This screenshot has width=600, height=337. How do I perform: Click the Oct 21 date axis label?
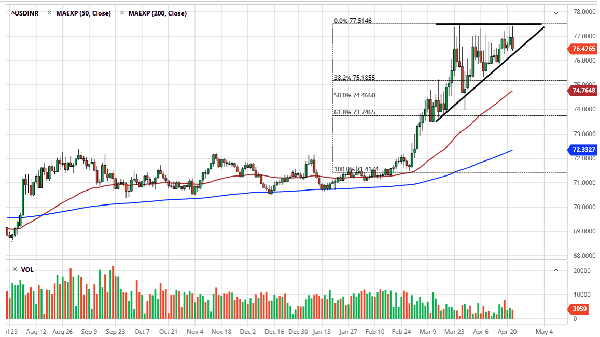click(x=169, y=332)
